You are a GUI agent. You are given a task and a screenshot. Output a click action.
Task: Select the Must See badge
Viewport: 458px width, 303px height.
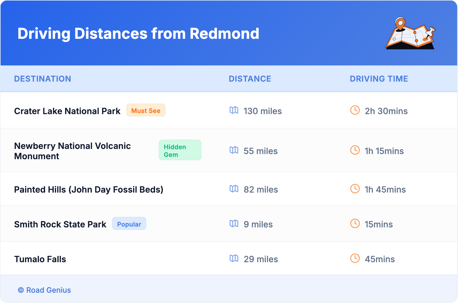[146, 110]
